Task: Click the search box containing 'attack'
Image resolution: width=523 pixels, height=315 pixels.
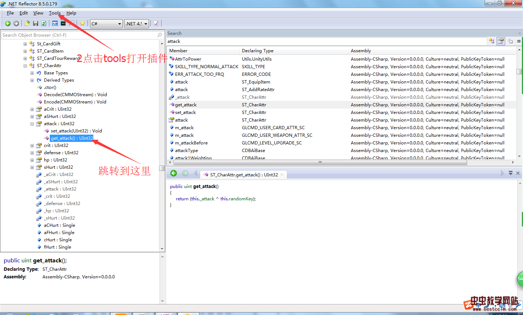Action: pyautogui.click(x=327, y=41)
